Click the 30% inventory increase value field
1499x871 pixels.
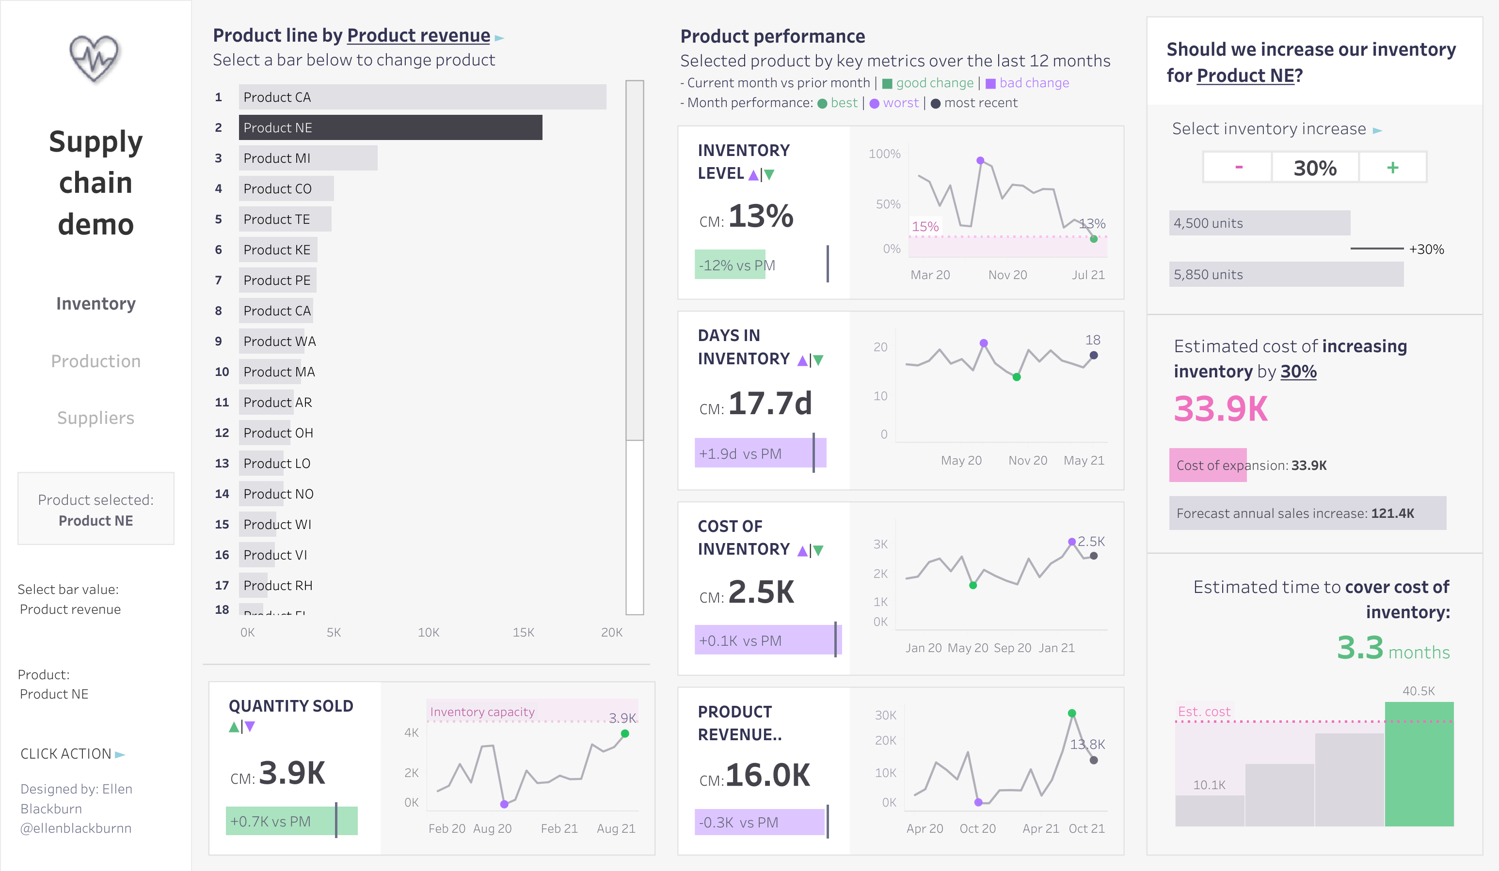pyautogui.click(x=1315, y=168)
